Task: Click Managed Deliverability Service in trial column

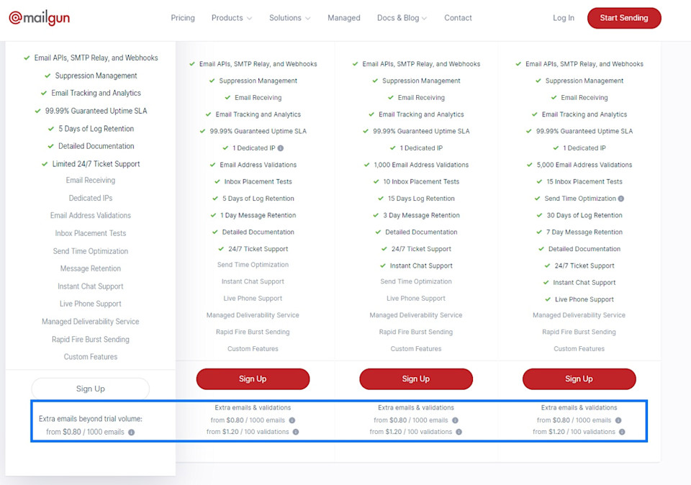Action: (91, 322)
